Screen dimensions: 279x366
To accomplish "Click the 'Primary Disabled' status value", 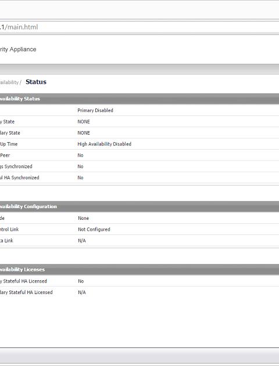I will (95, 110).
